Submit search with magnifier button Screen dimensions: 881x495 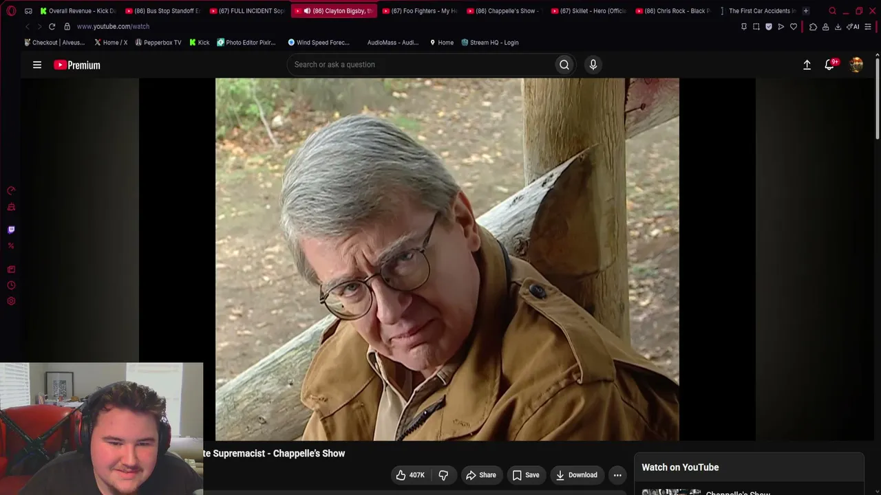pos(564,65)
